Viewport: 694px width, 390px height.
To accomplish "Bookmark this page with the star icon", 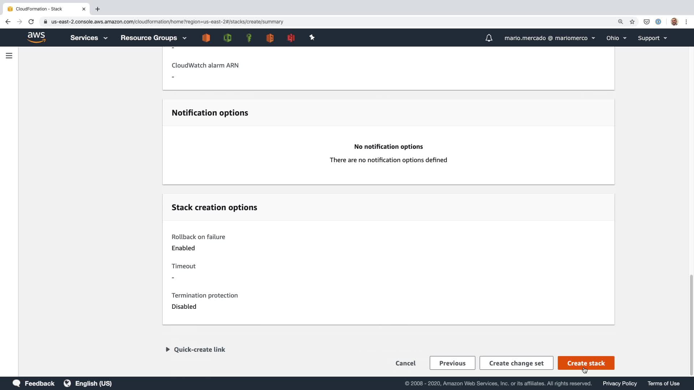I will 632,22.
